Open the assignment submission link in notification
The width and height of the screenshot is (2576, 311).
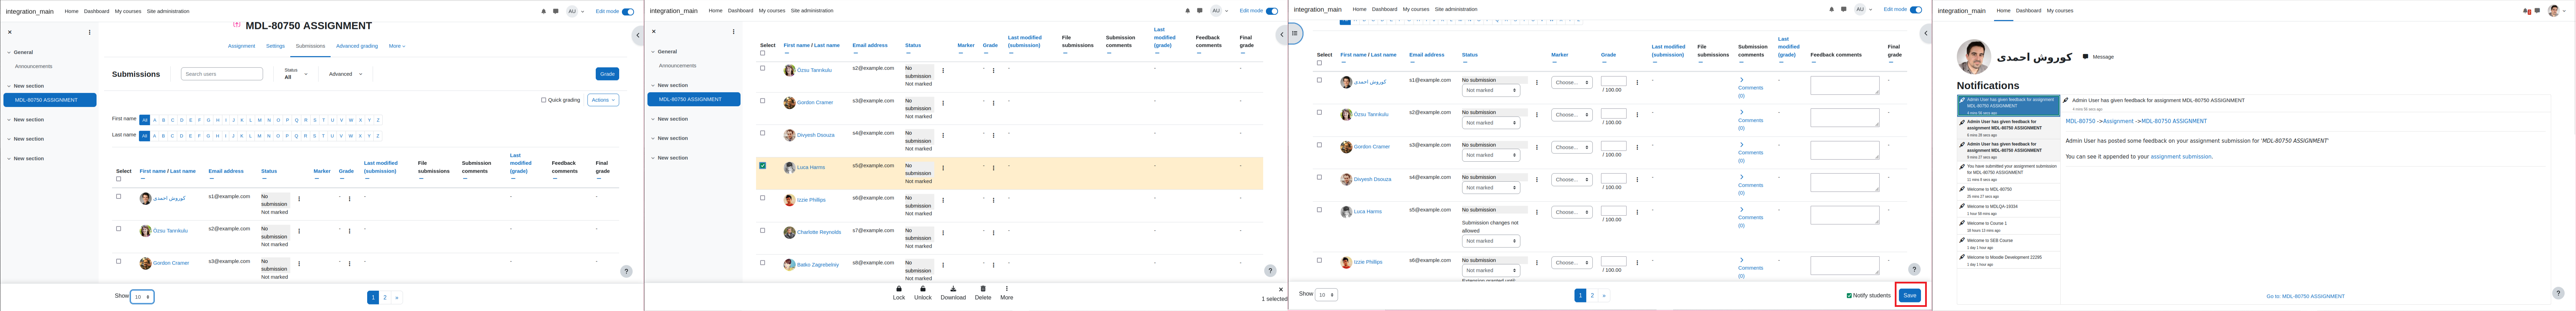(2181, 157)
